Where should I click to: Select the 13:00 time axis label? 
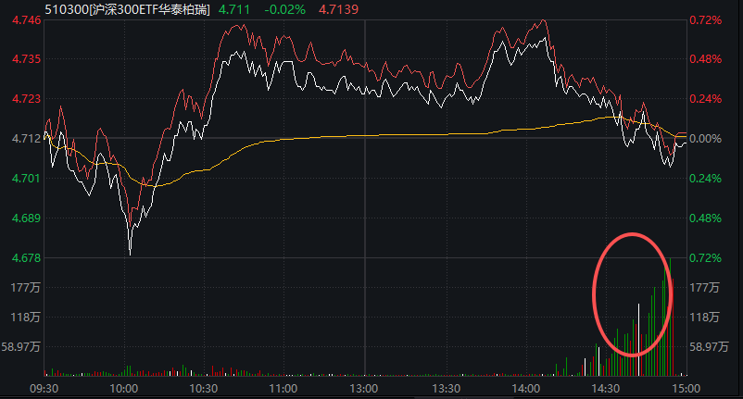(x=364, y=389)
